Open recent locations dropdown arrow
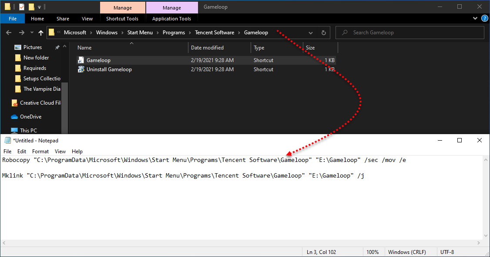Screen dimensions: 490x257 (x=32, y=33)
